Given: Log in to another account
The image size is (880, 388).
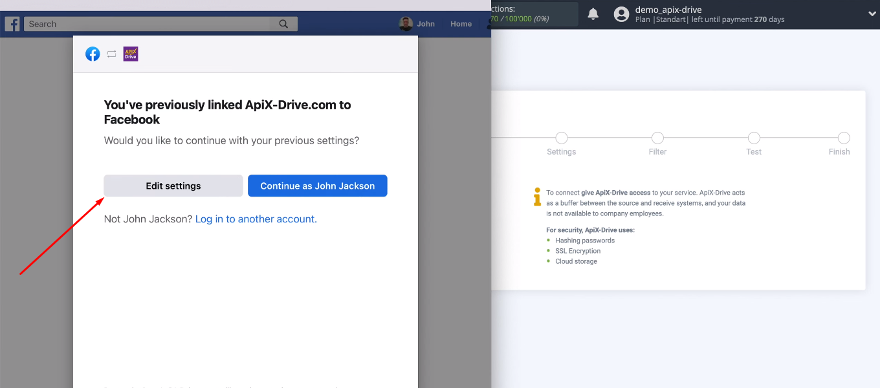Looking at the screenshot, I should point(255,219).
